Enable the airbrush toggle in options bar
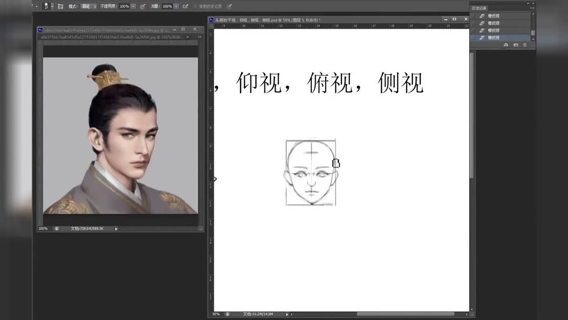This screenshot has height=320, width=568. 186,6
